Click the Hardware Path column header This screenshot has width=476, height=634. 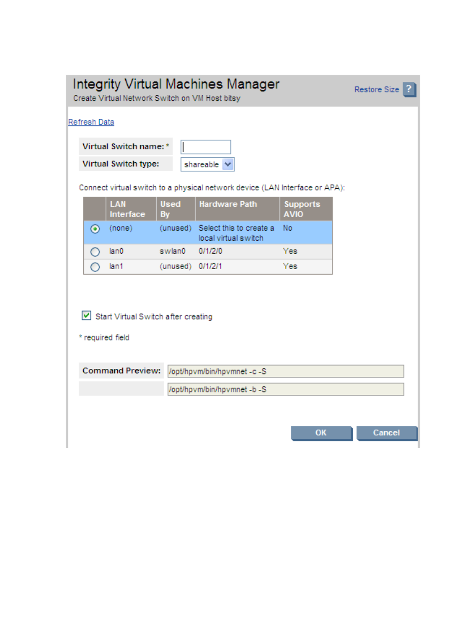coord(238,209)
